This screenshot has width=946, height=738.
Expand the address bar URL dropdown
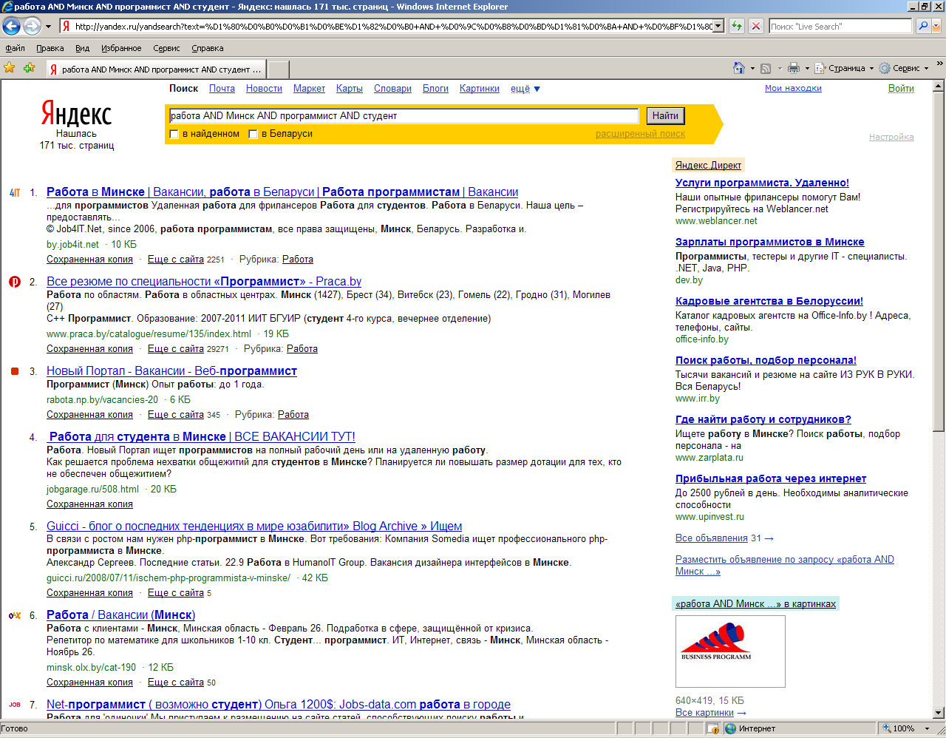coord(718,26)
